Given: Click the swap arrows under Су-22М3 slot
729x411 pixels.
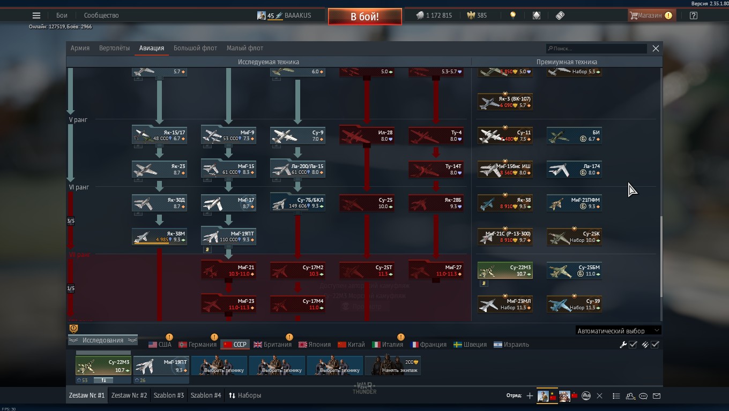Looking at the screenshot, I should [103, 380].
